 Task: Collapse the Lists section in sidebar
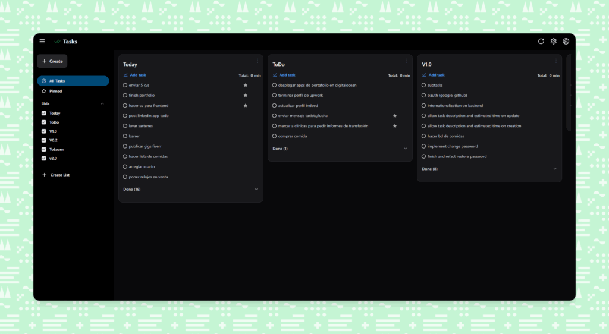coord(102,103)
